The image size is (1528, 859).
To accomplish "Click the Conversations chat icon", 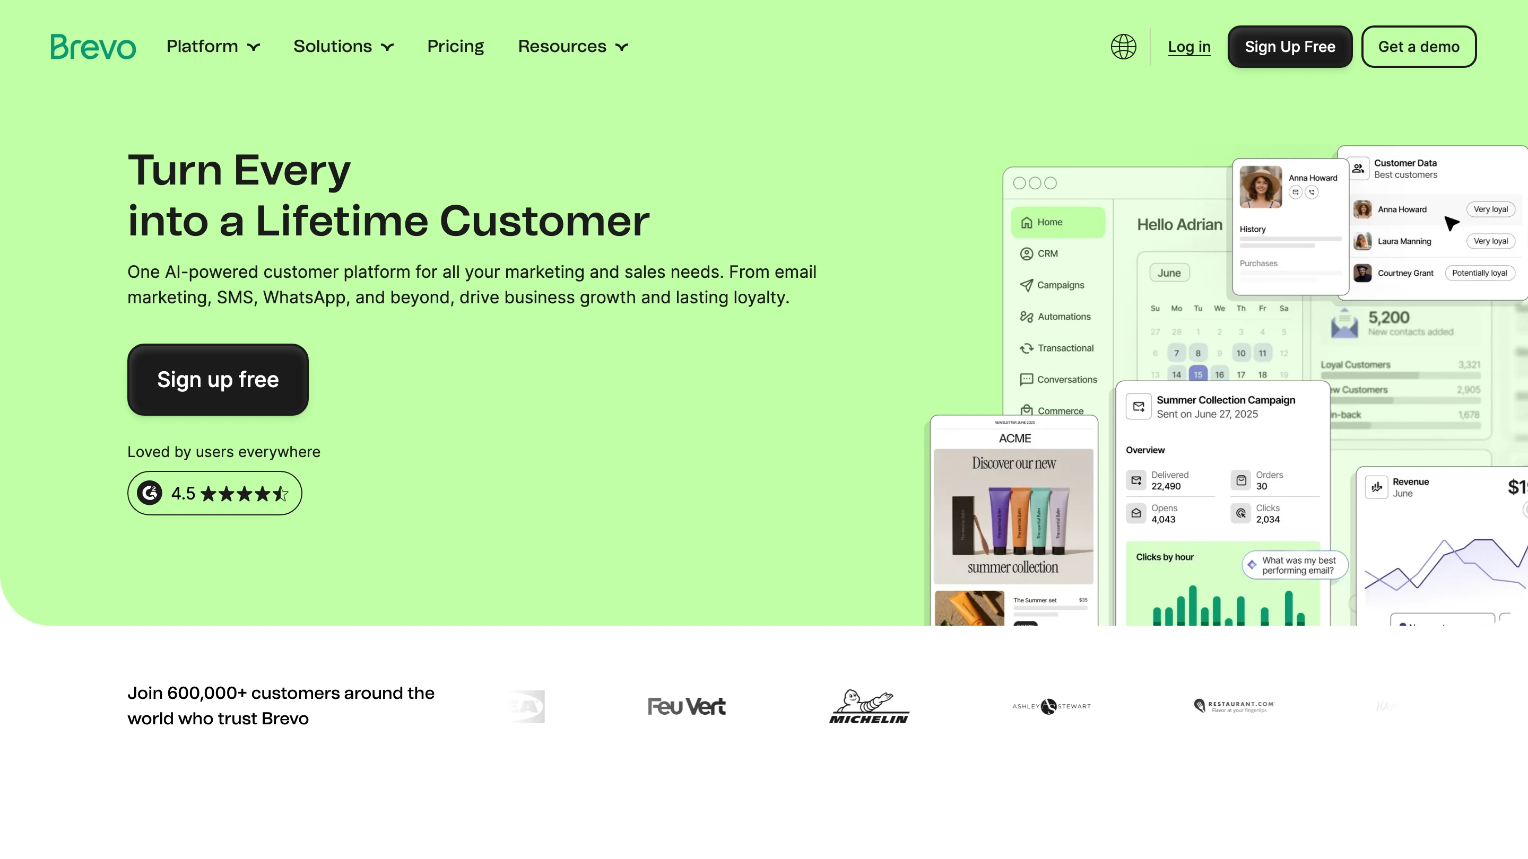I will point(1026,380).
